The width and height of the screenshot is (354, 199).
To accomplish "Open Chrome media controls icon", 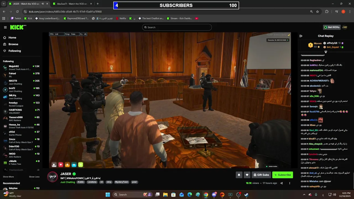I will click(337, 12).
